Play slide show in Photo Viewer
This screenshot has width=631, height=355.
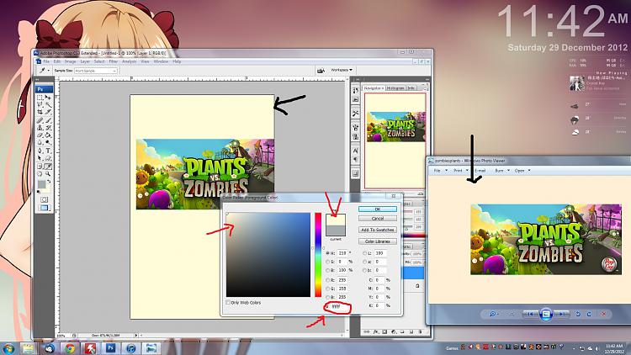click(x=546, y=314)
